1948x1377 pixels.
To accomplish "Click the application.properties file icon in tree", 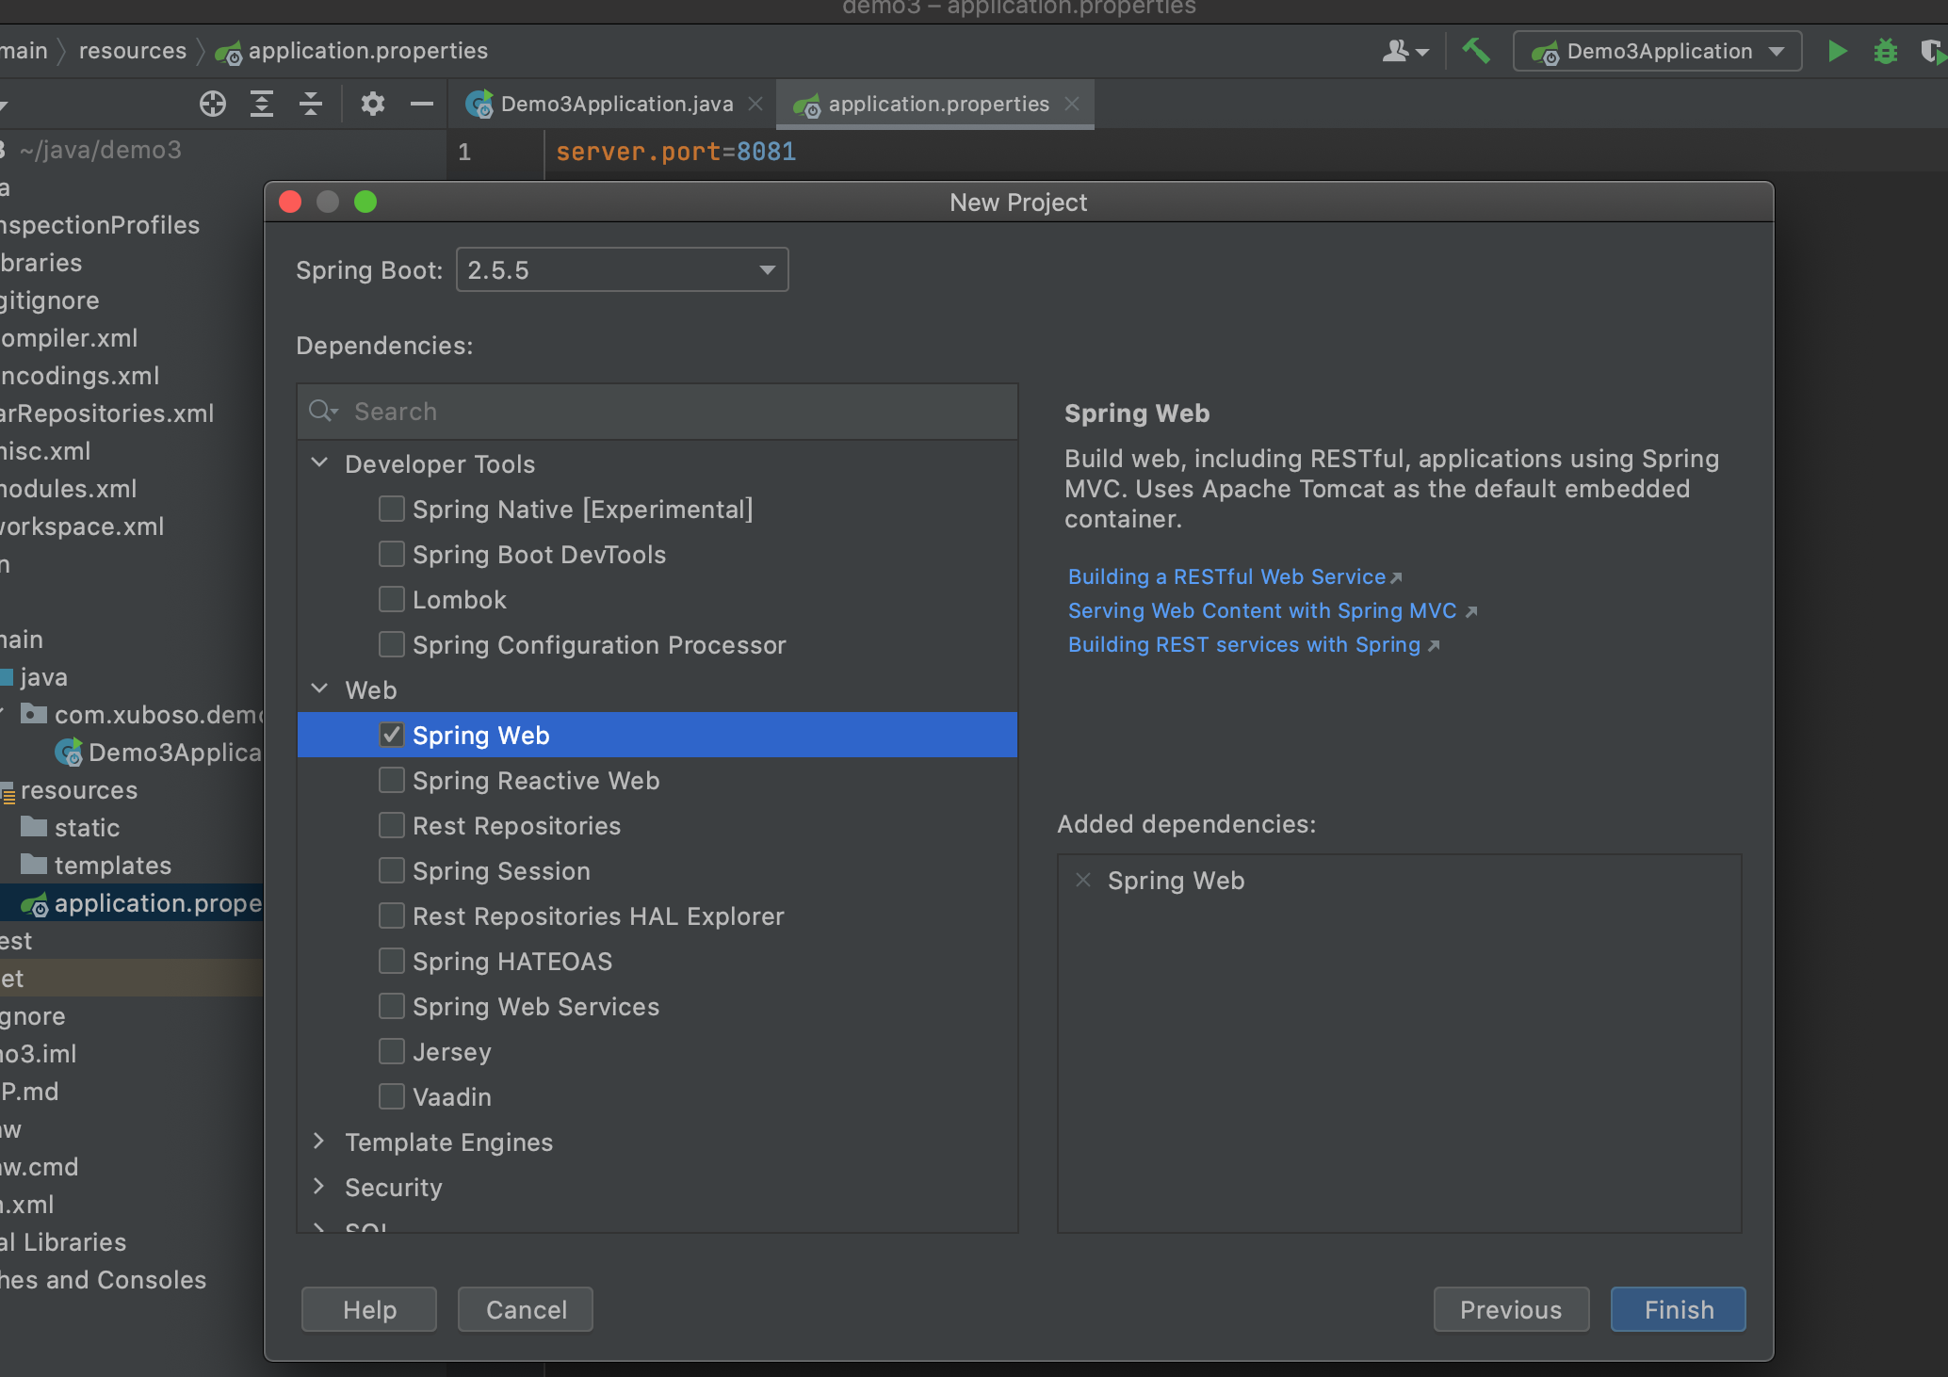I will pyautogui.click(x=35, y=904).
